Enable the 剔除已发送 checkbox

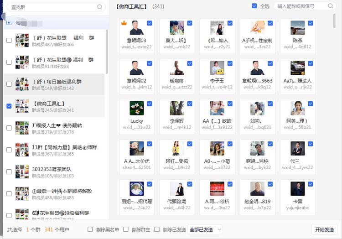157,229
